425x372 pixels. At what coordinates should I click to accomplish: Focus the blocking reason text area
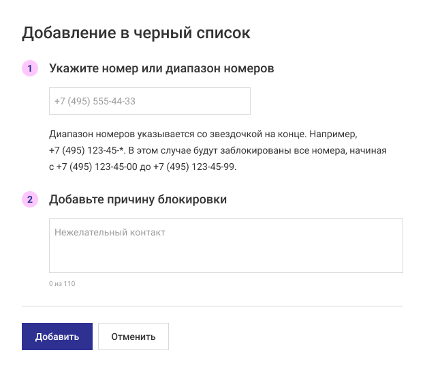click(225, 246)
